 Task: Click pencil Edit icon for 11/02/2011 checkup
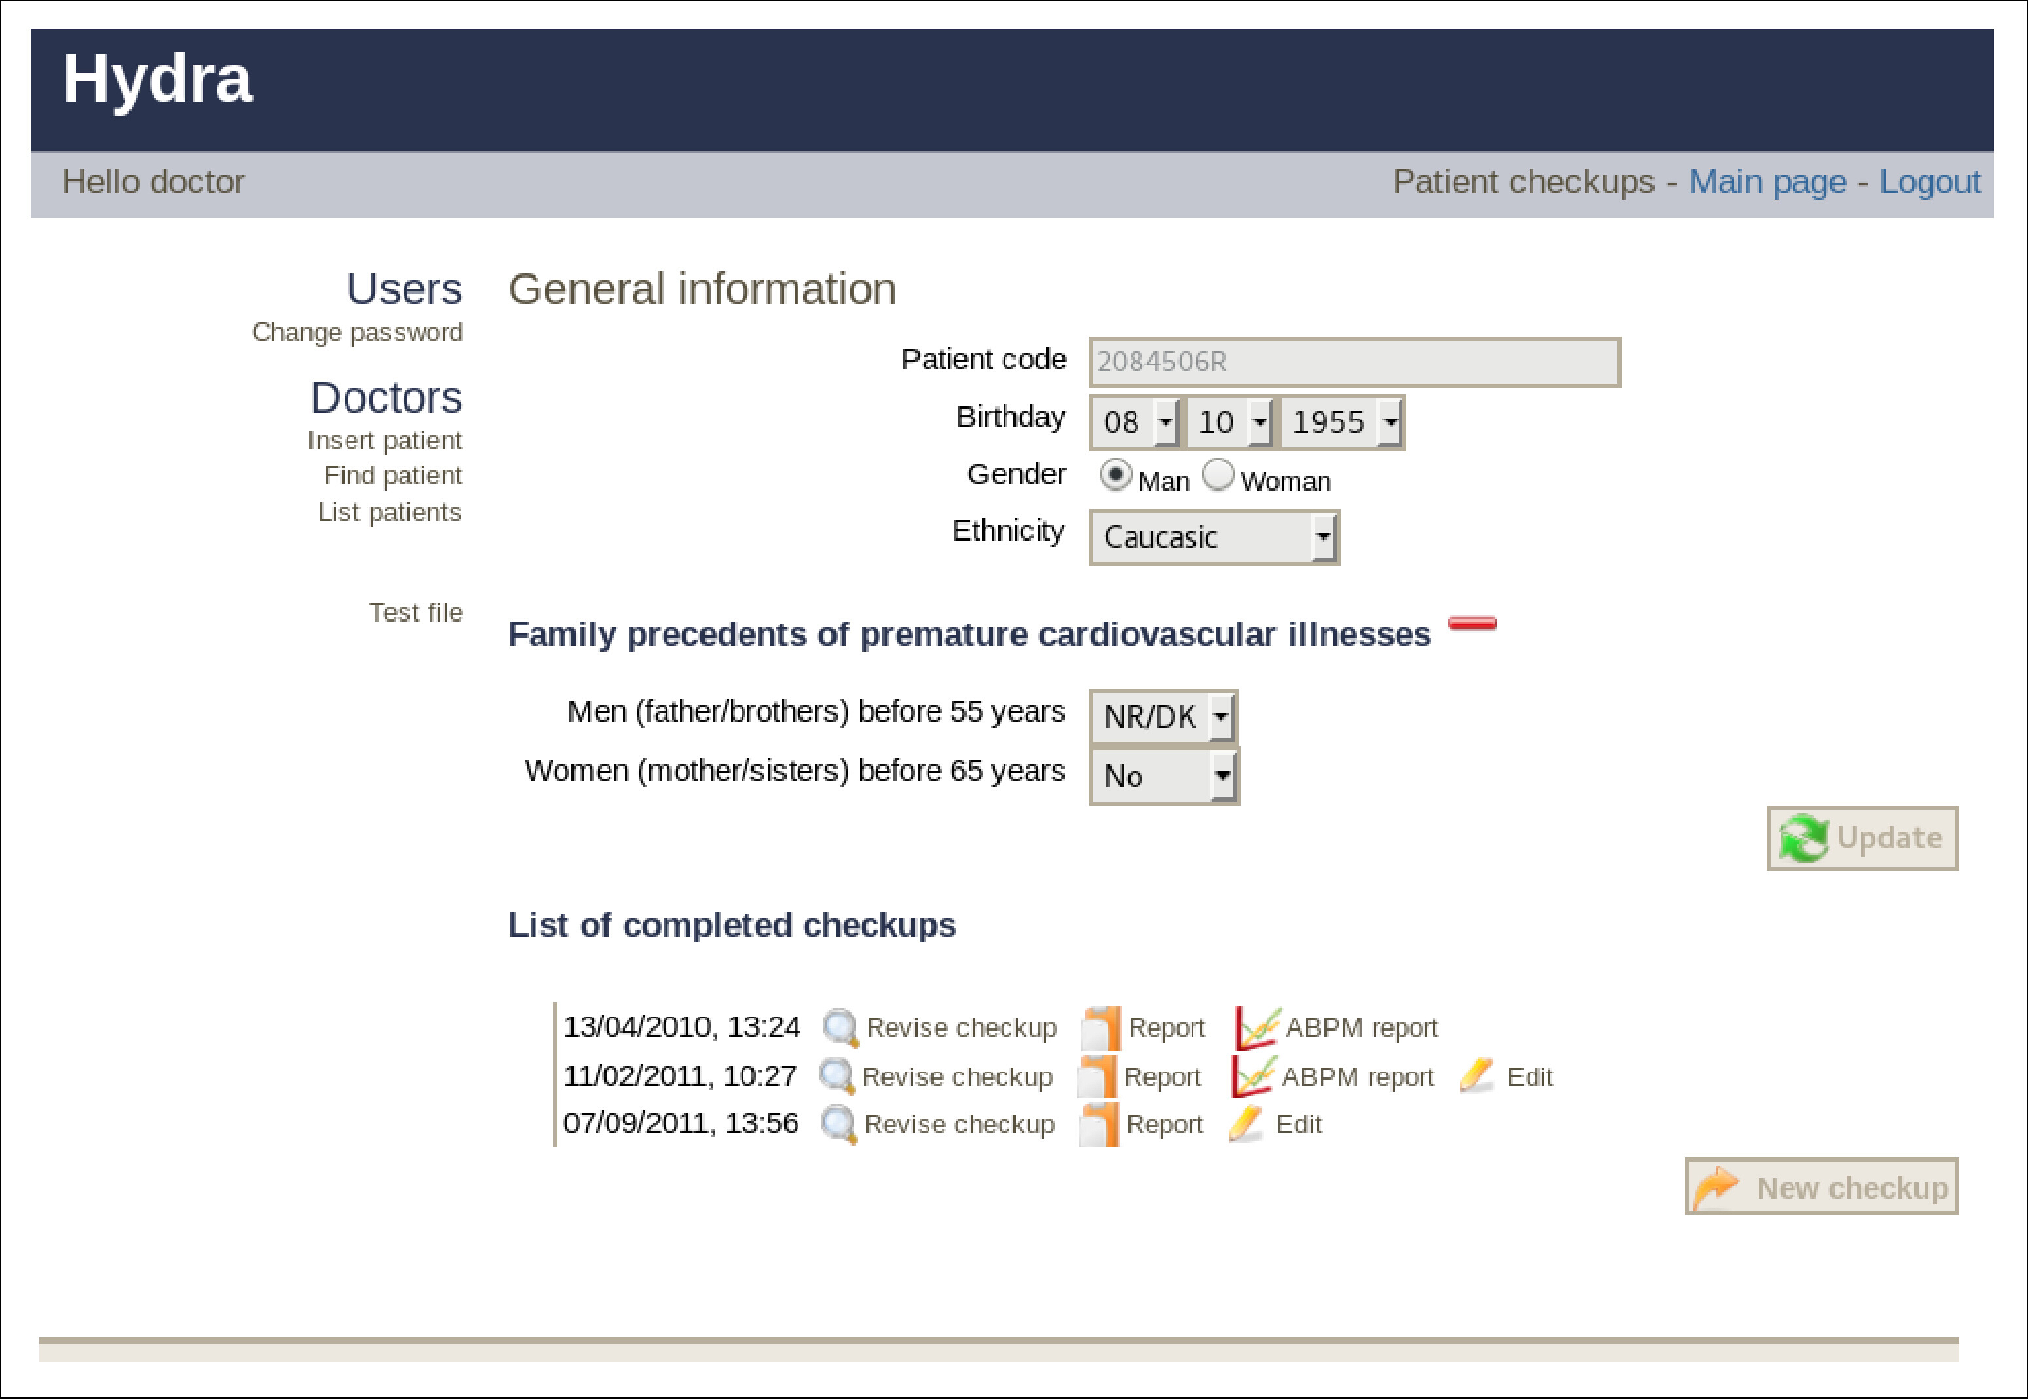pos(1476,1075)
